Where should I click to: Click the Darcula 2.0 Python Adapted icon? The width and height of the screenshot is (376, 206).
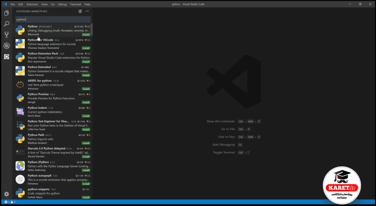point(20,152)
